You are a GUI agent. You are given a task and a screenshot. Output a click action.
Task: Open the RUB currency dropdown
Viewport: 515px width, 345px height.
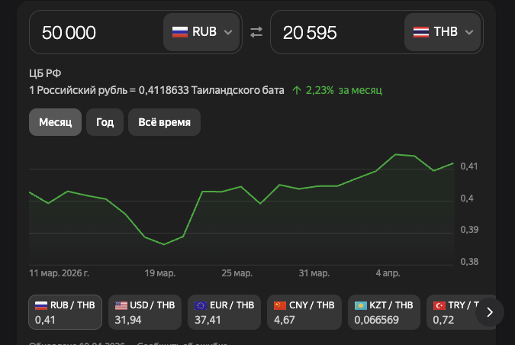pyautogui.click(x=202, y=32)
